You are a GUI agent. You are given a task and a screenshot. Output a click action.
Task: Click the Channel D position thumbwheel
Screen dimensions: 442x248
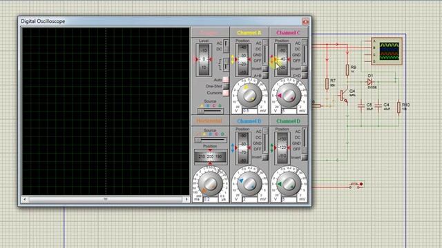coord(282,148)
